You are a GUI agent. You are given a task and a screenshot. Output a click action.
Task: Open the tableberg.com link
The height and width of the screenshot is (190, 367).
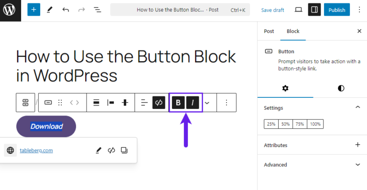[36, 150]
